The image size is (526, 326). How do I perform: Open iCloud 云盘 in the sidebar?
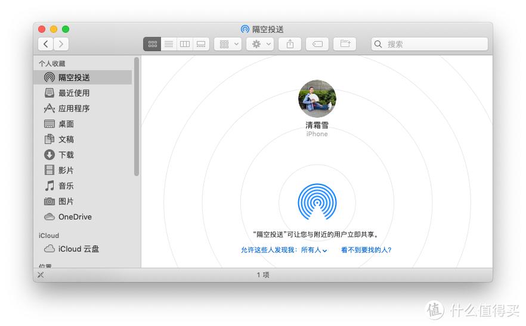click(83, 249)
